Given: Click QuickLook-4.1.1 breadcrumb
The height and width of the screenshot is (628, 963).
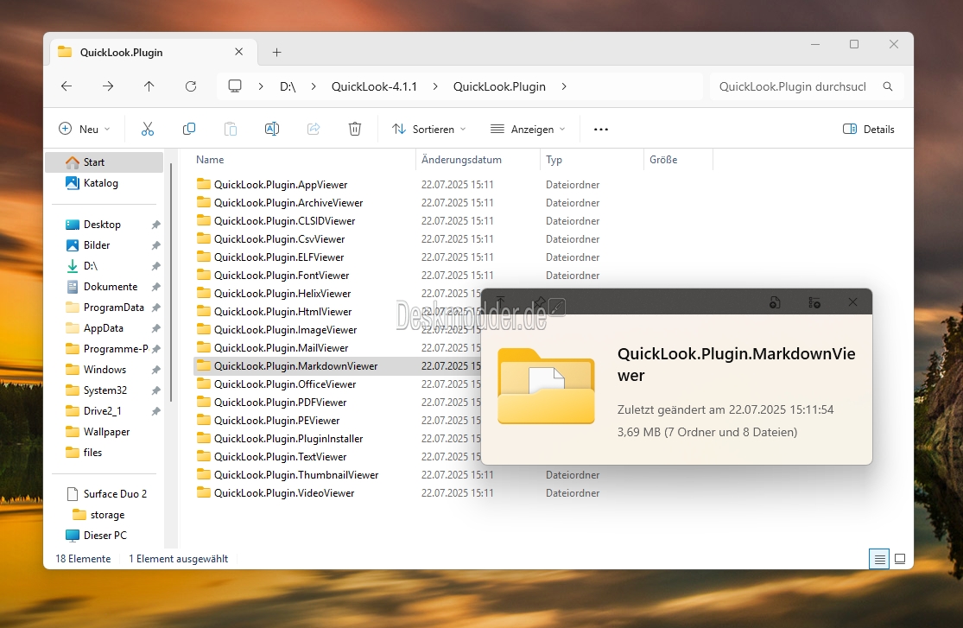Looking at the screenshot, I should [374, 86].
